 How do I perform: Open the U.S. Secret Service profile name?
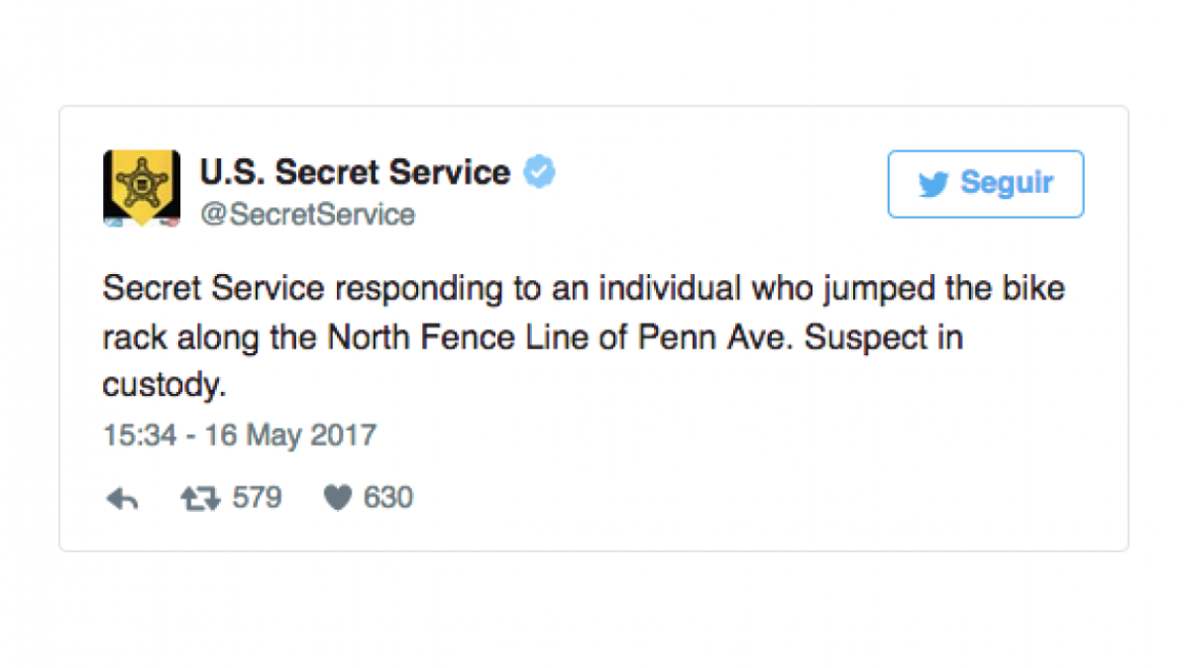[355, 172]
